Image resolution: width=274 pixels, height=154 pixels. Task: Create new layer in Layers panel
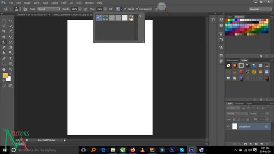click(262, 144)
